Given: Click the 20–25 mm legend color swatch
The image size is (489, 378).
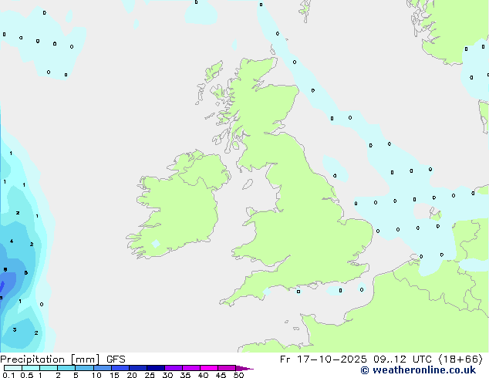Looking at the screenshot, I should pos(138,368).
